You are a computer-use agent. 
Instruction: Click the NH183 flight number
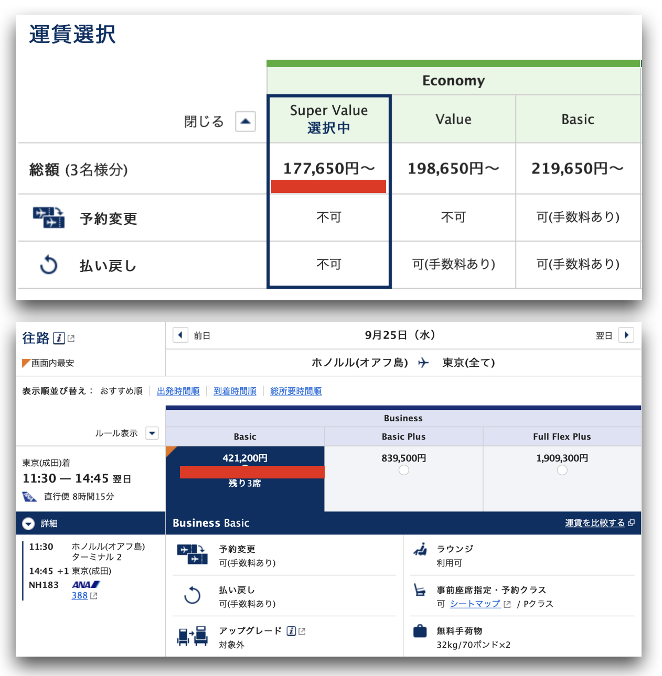tap(44, 585)
